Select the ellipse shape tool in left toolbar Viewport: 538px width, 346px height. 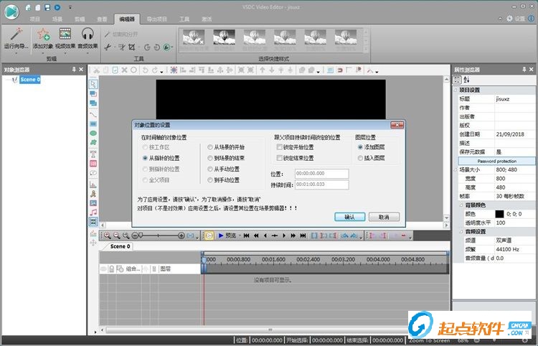(93, 134)
